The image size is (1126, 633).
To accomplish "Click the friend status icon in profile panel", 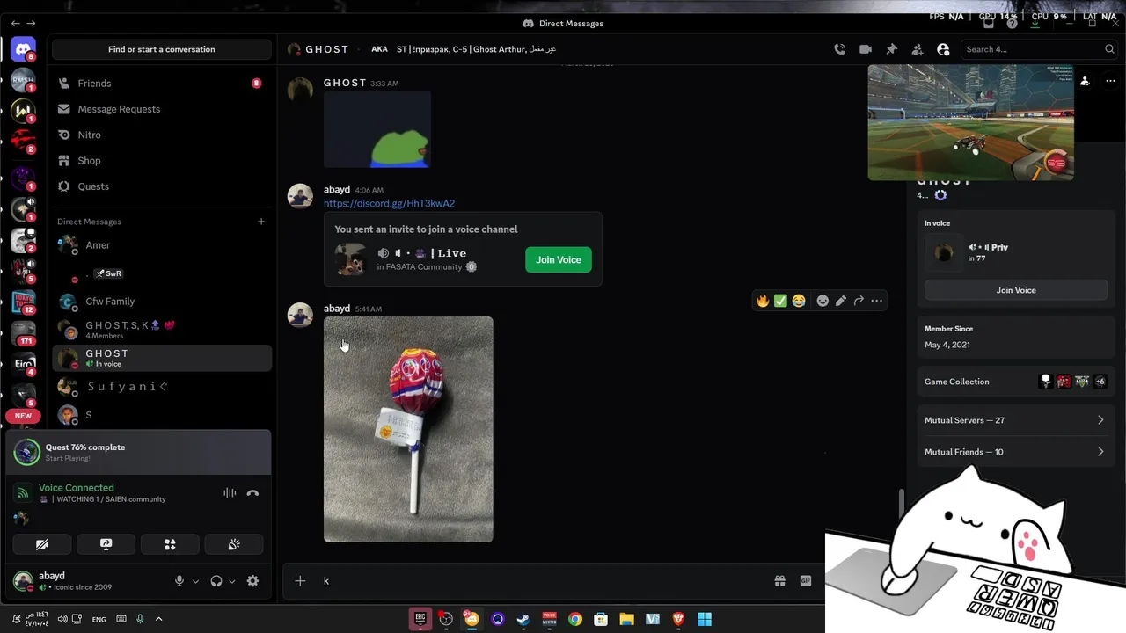I will click(x=1085, y=82).
